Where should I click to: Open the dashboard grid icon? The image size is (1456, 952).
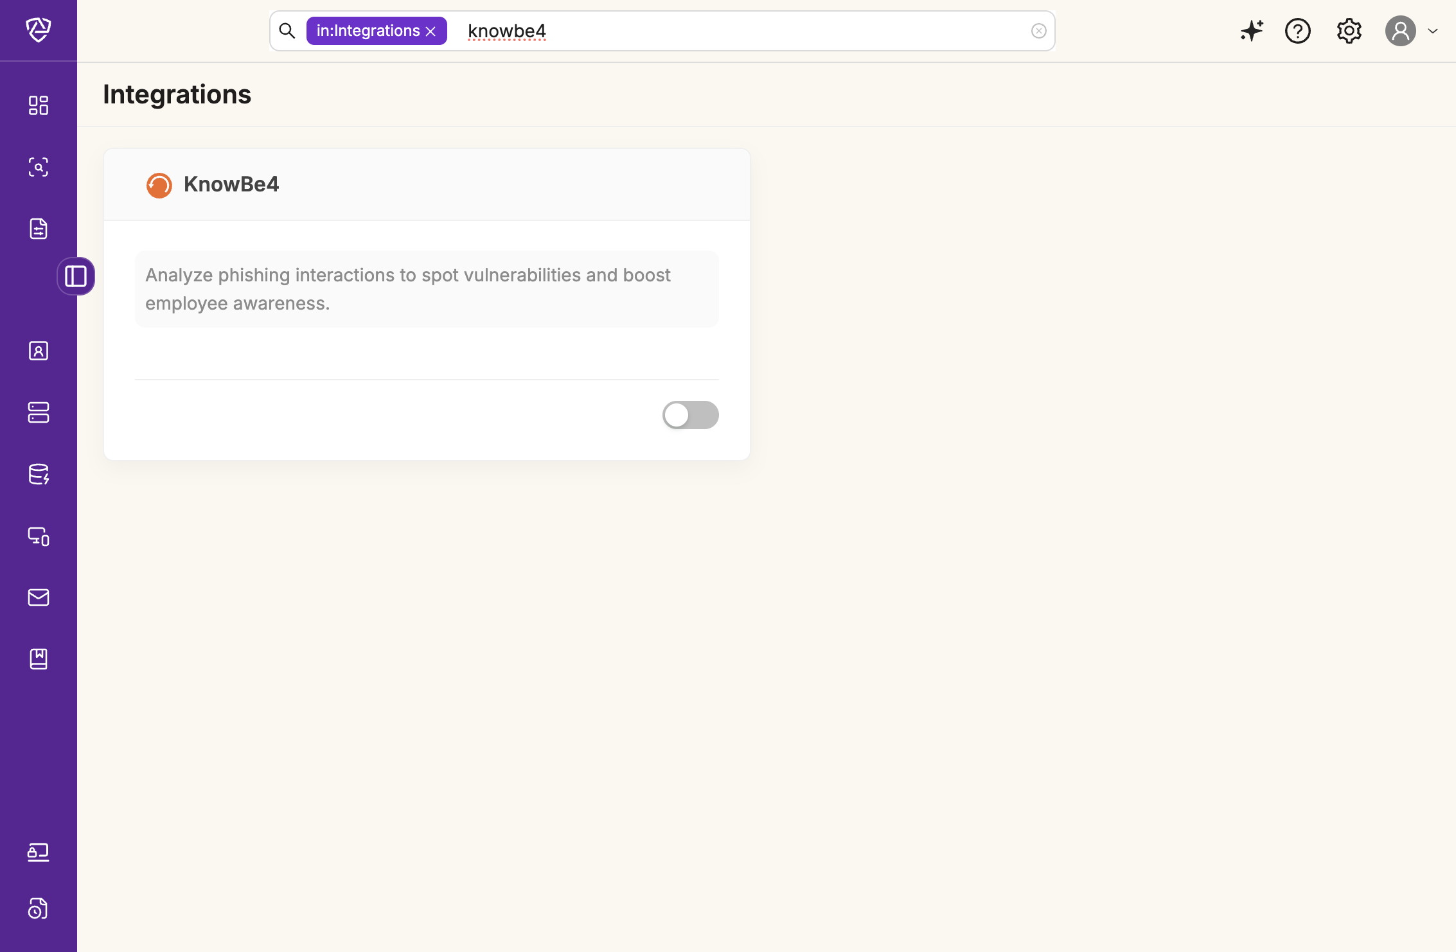tap(39, 105)
